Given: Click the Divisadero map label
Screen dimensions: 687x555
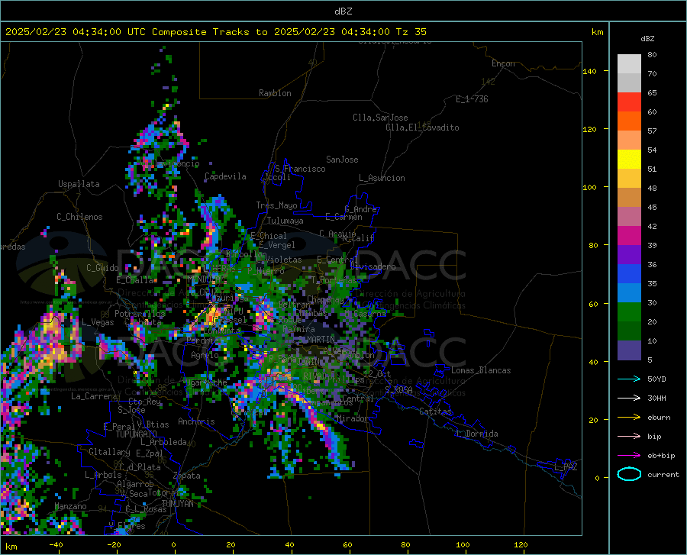Looking at the screenshot, I should pos(373,266).
